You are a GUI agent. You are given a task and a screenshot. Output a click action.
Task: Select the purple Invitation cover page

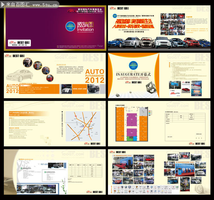(55, 28)
